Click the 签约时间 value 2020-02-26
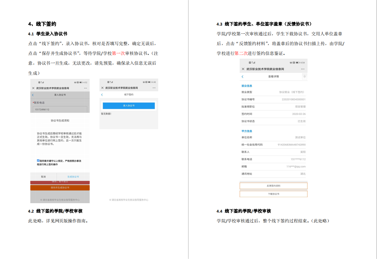 [x=299, y=114]
